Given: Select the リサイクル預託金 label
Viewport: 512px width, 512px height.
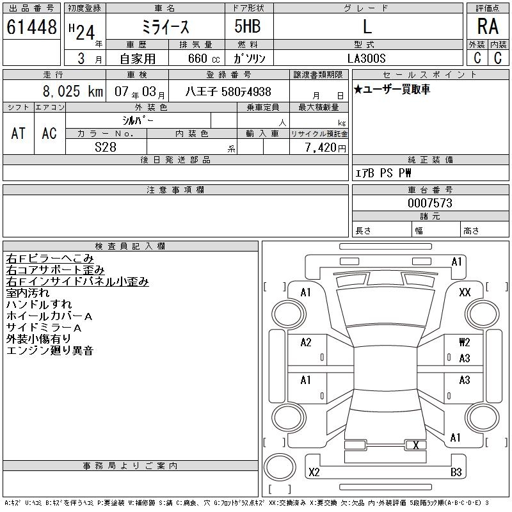Looking at the screenshot, I should click(x=319, y=134).
